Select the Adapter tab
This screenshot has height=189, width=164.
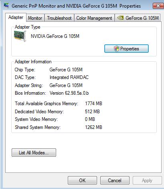tap(16, 17)
